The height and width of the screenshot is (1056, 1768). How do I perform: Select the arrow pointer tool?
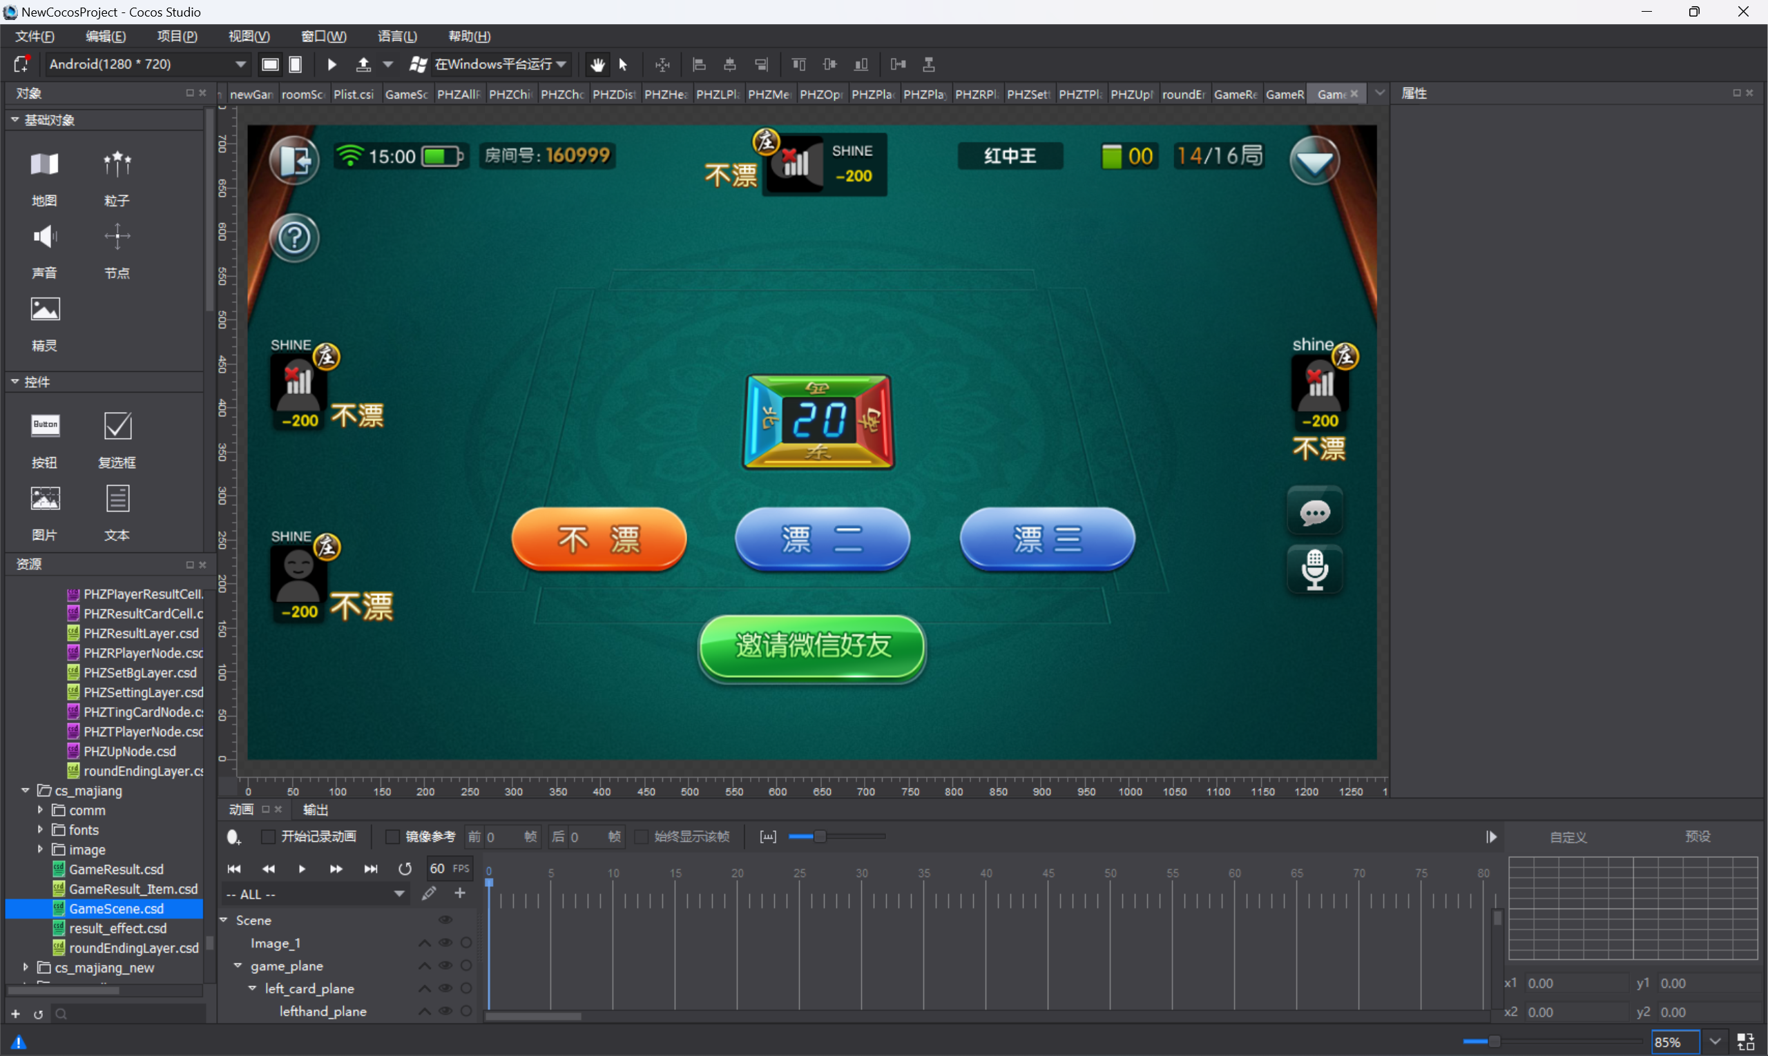pyautogui.click(x=623, y=65)
